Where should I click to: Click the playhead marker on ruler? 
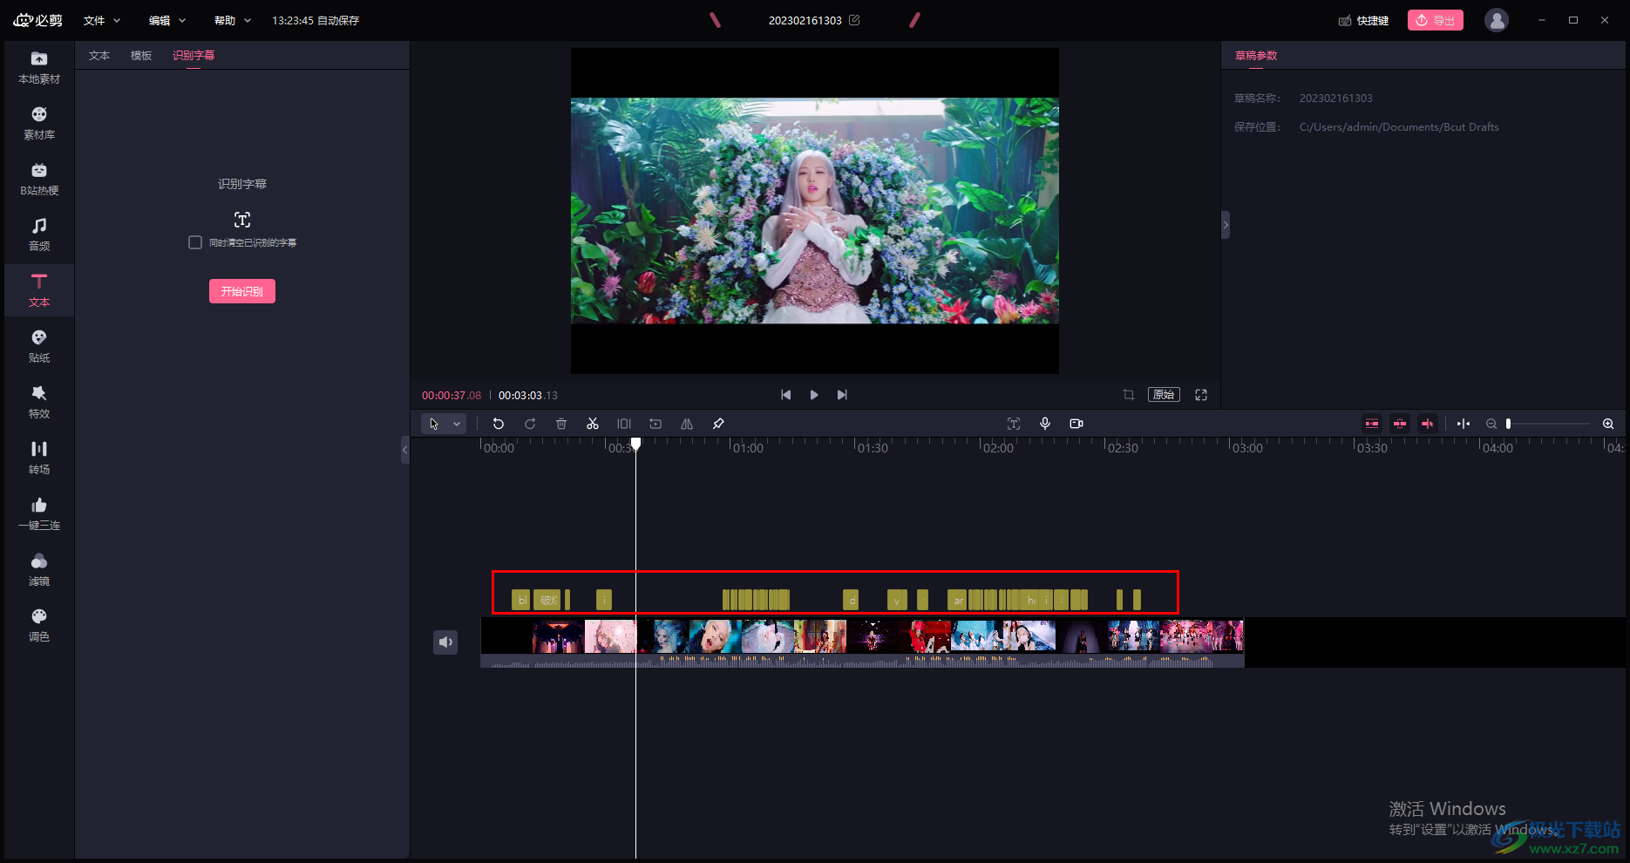coord(636,445)
